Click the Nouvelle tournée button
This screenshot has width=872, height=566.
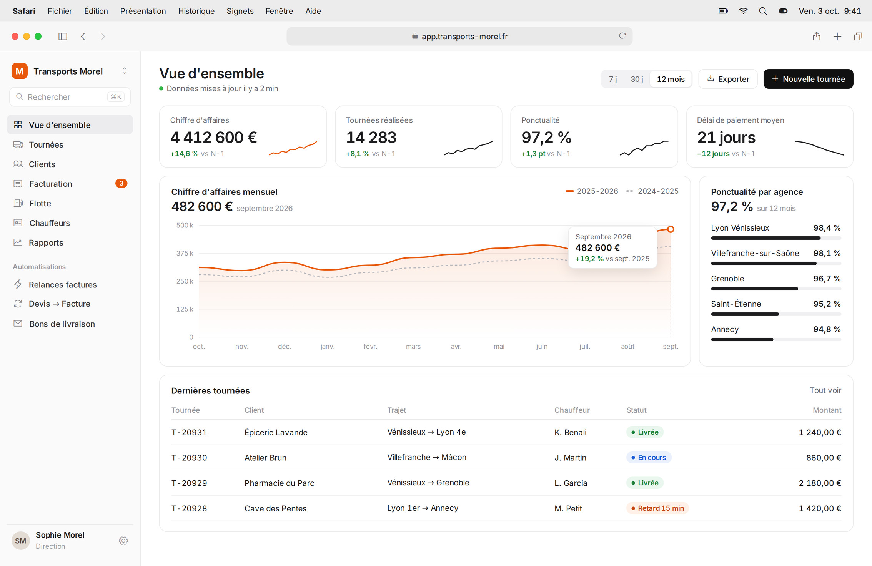tap(808, 79)
